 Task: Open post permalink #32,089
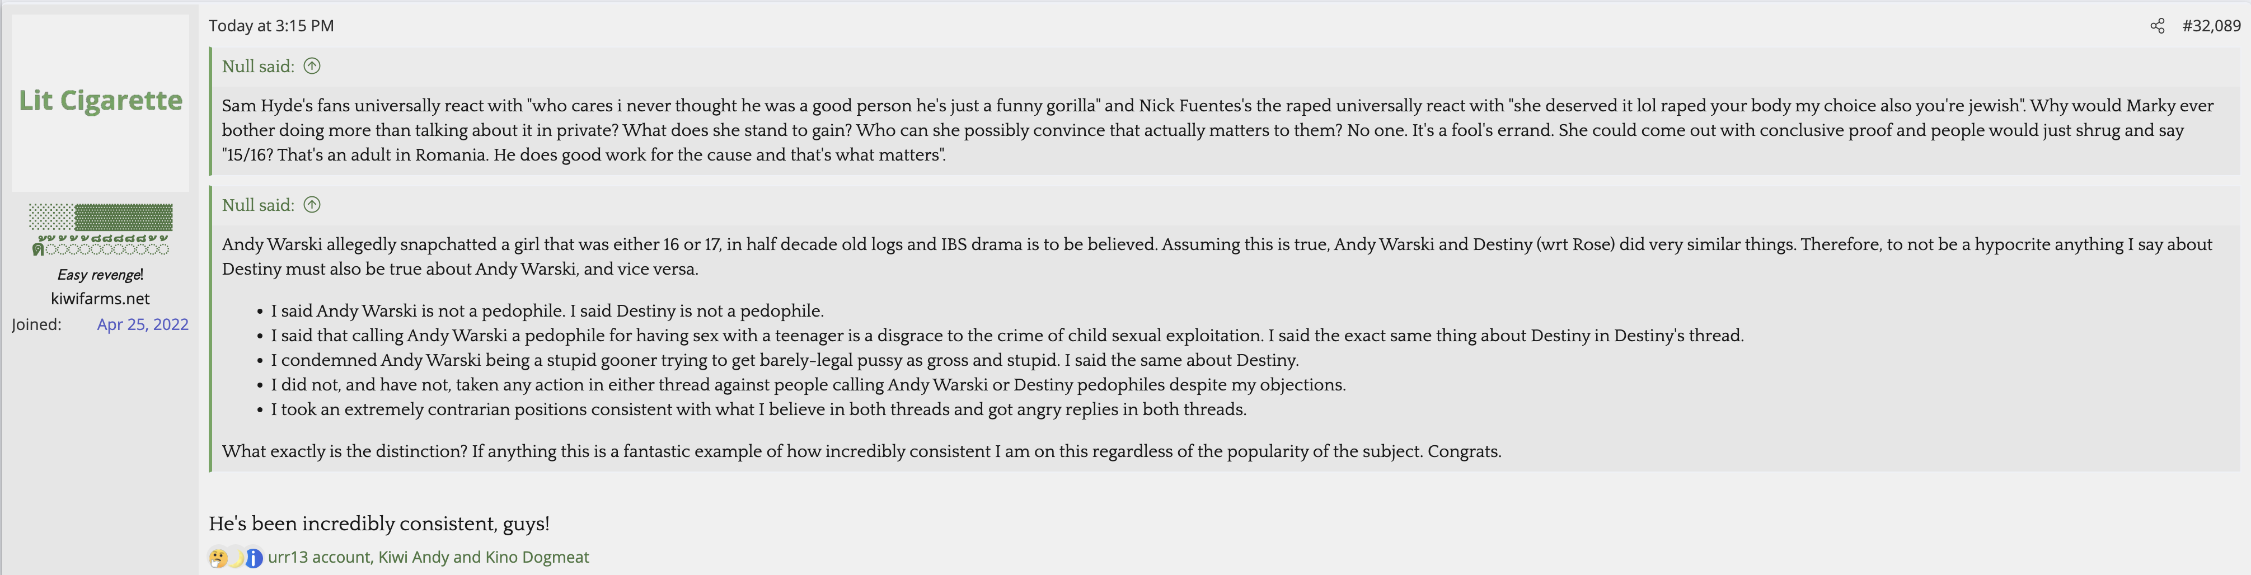2211,26
